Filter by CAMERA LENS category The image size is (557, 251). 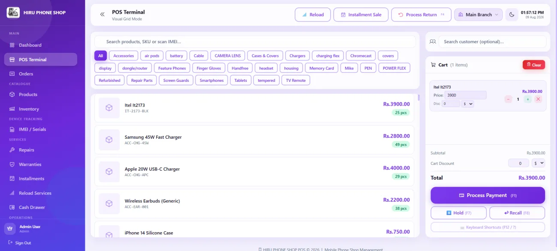[x=228, y=56]
